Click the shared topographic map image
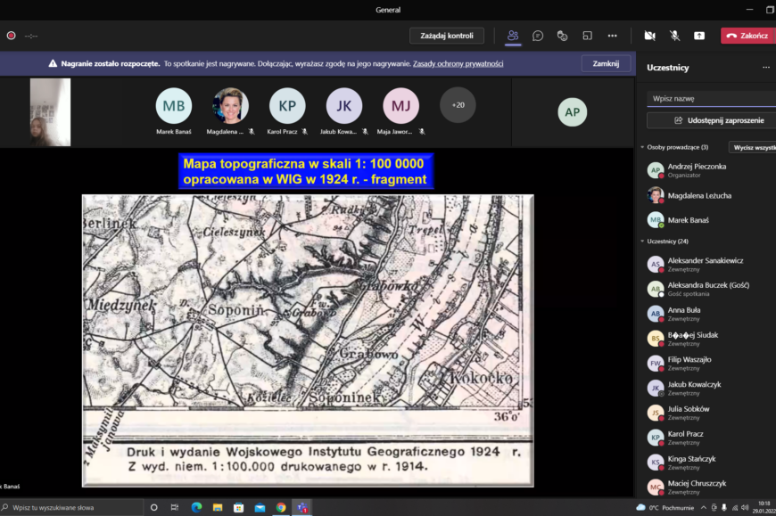 [x=308, y=340]
